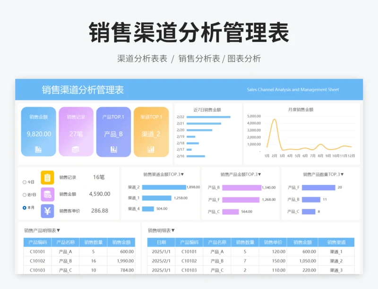
Task: Click the 近7日销售金额 chart title
Action: click(207, 110)
